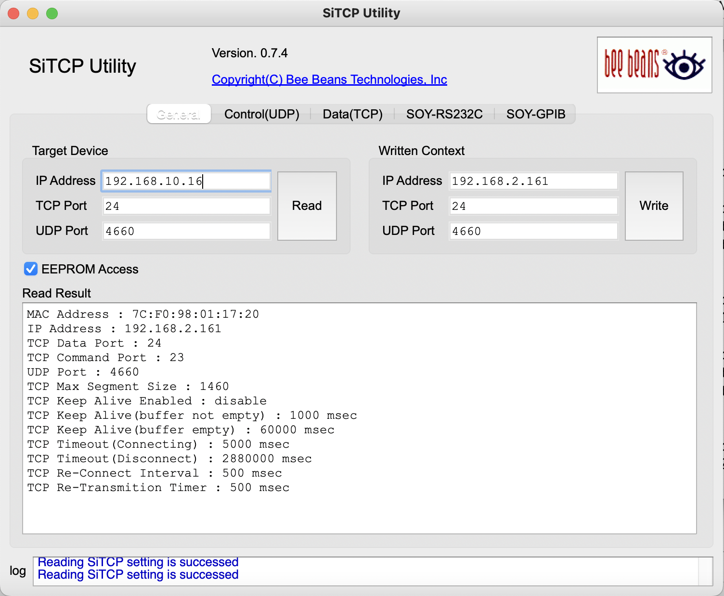This screenshot has height=596, width=724.
Task: Switch to the General tab
Action: [x=179, y=114]
